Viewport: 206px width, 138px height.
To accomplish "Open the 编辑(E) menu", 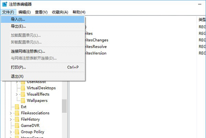I will [24, 12].
